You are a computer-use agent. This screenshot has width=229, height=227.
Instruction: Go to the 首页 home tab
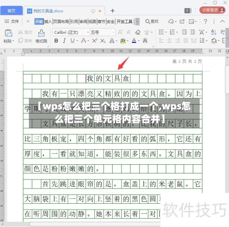[x=11, y=11]
